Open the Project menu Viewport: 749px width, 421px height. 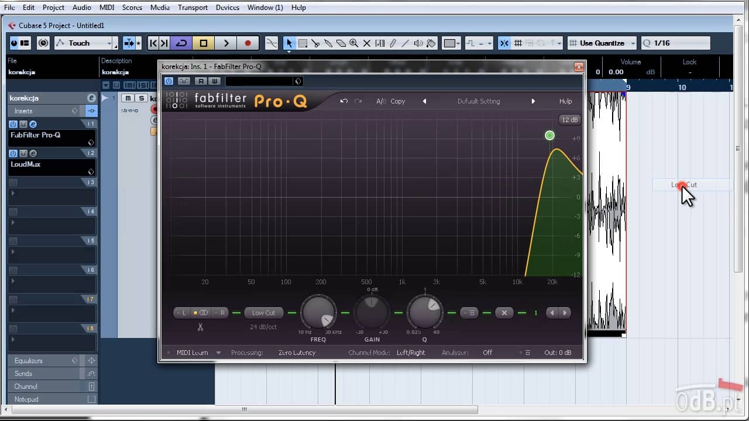(x=53, y=7)
